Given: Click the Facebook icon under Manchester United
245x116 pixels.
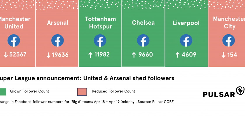Looking at the screenshot, I should 14,41.
